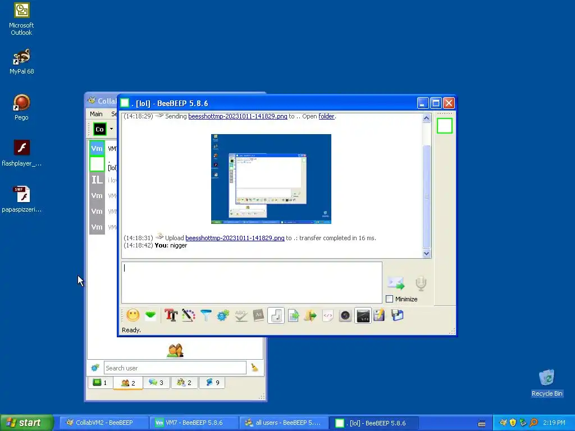Select MyPal 68 desktop icon
Screen dimensions: 575x431
pos(22,62)
